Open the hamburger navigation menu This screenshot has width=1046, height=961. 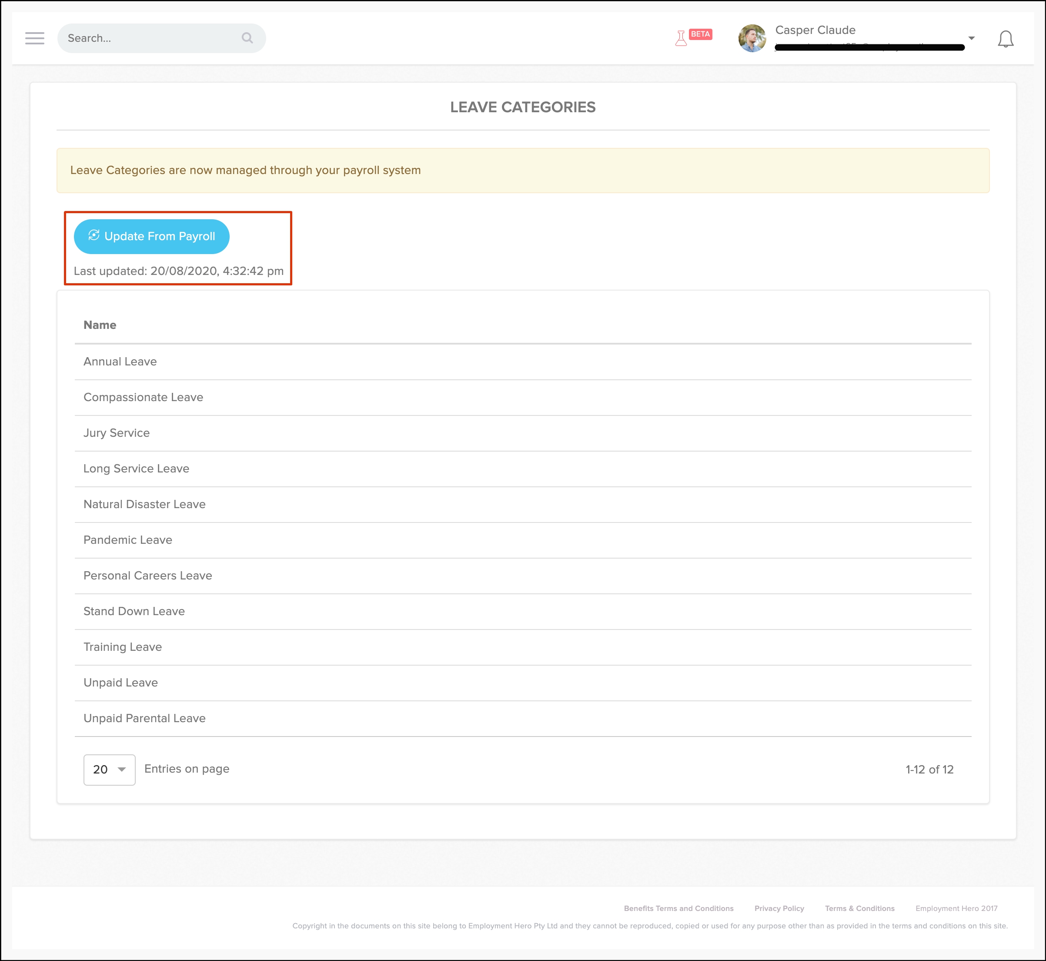point(34,38)
